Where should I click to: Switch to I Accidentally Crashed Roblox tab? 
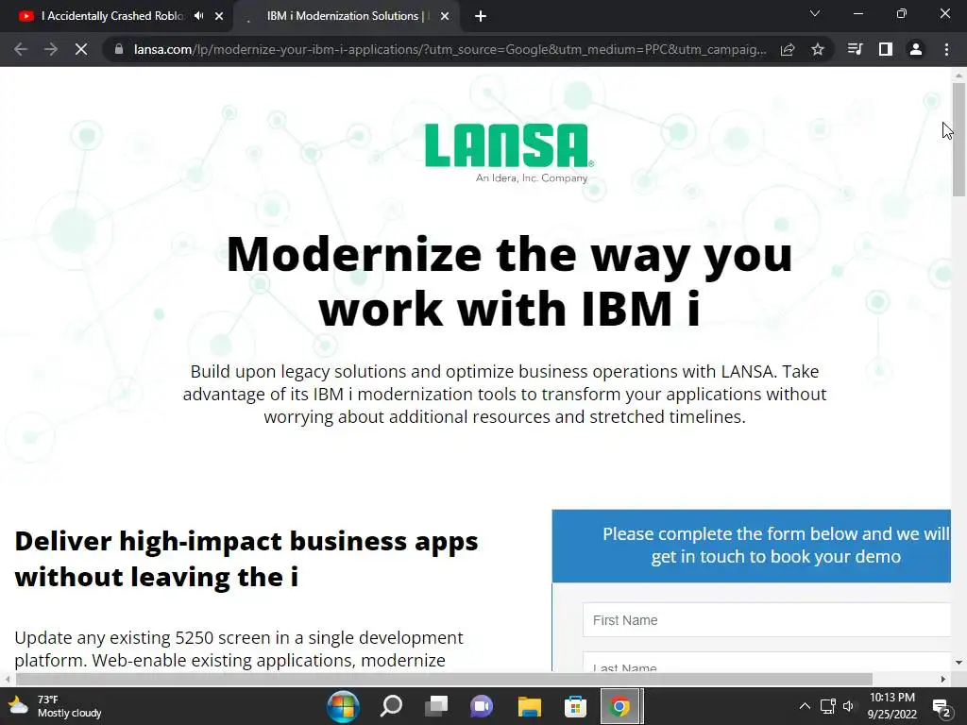click(112, 16)
